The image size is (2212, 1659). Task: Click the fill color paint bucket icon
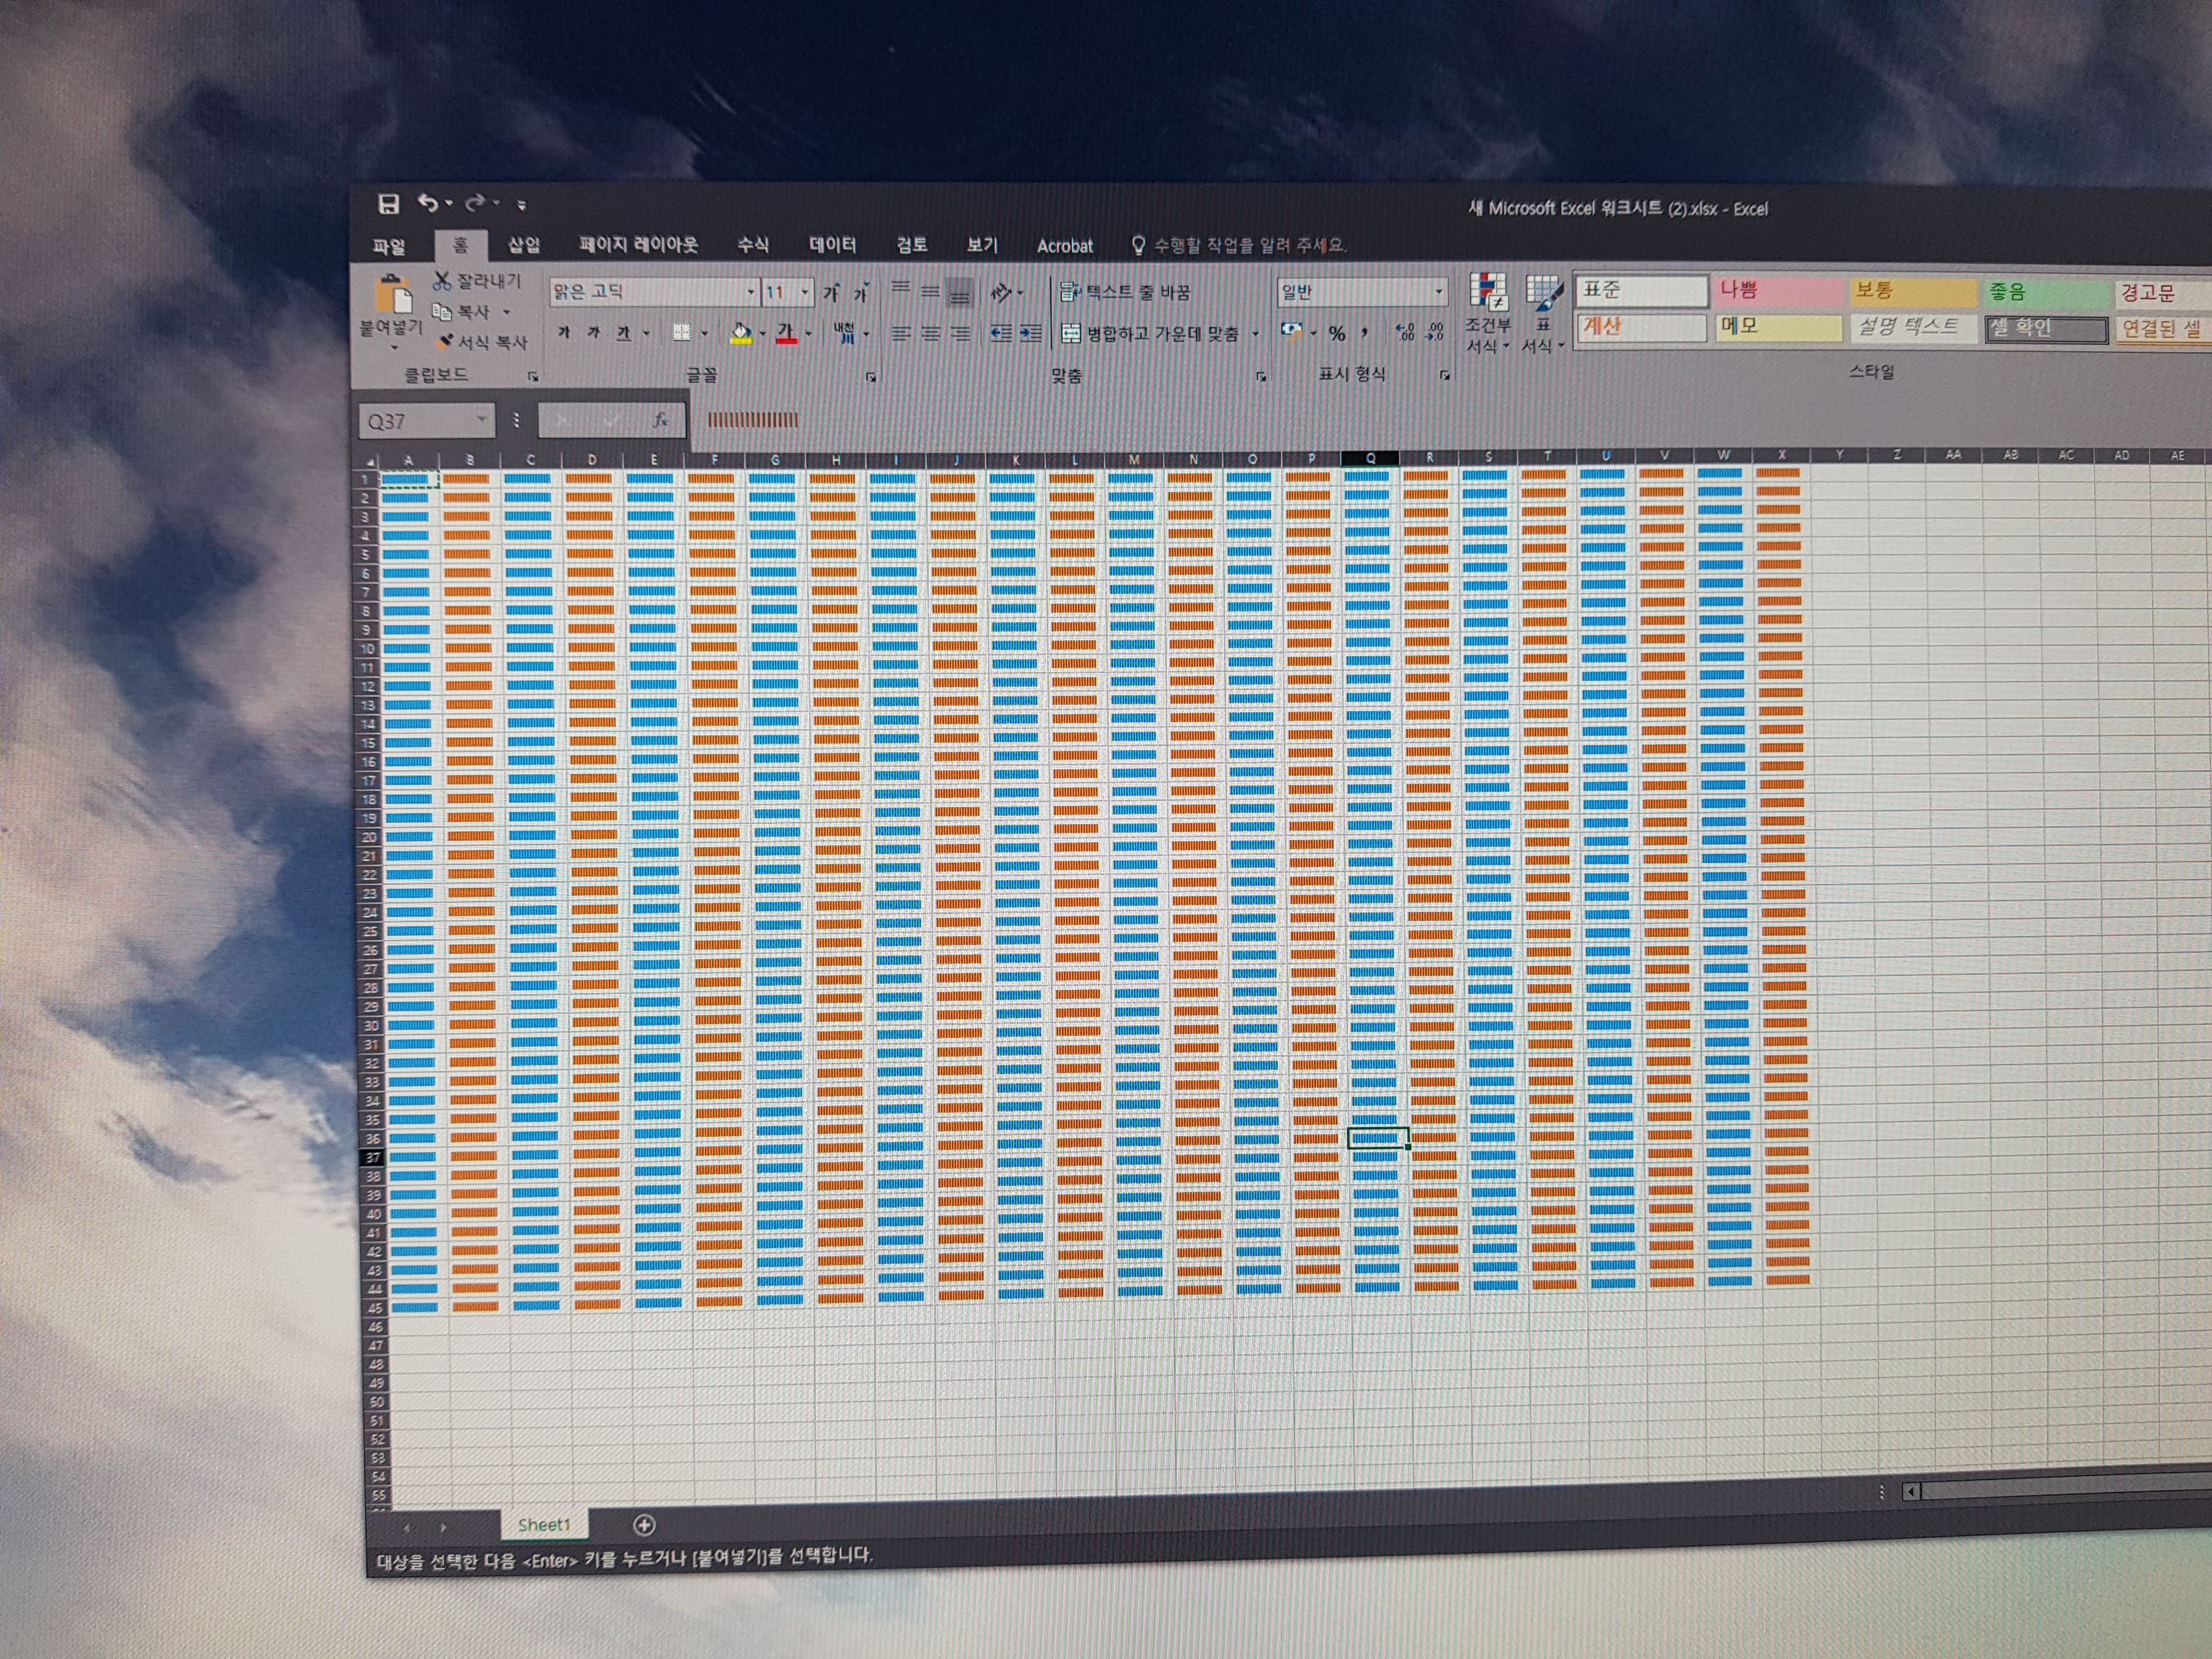(740, 333)
